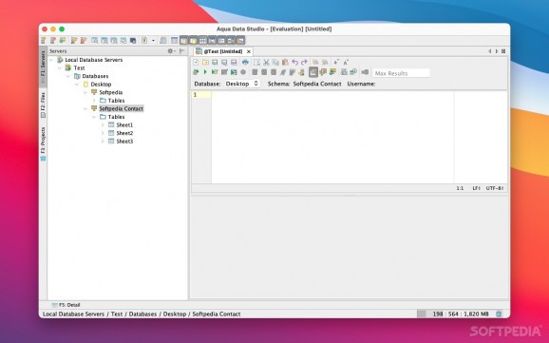Click the Undo arrow icon

point(294,63)
